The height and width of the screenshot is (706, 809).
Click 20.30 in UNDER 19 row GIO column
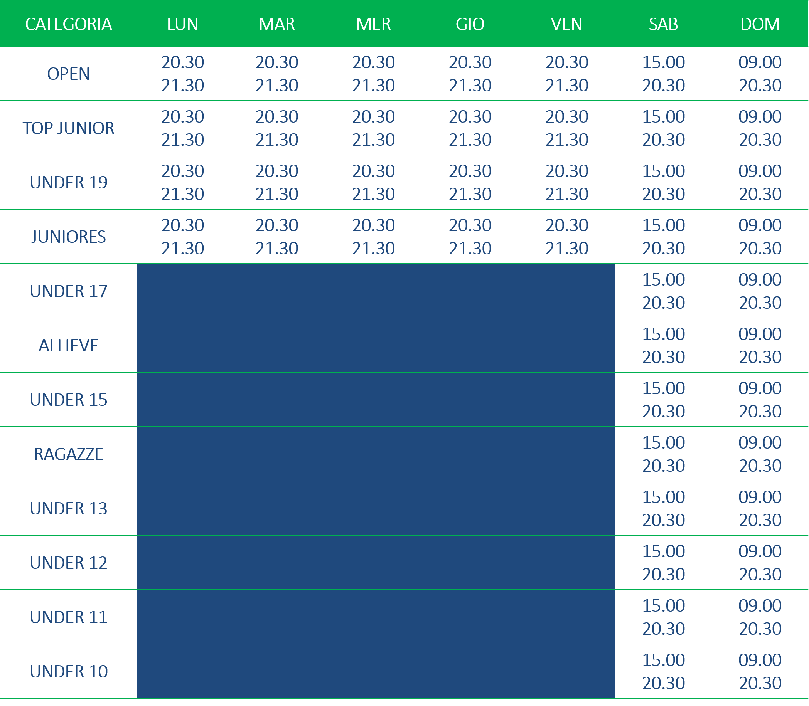coord(470,171)
